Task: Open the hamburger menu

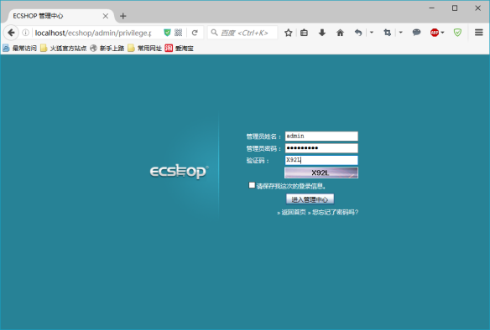Action: coord(479,33)
